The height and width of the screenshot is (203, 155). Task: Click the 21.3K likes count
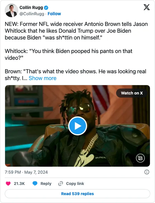tap(19, 184)
